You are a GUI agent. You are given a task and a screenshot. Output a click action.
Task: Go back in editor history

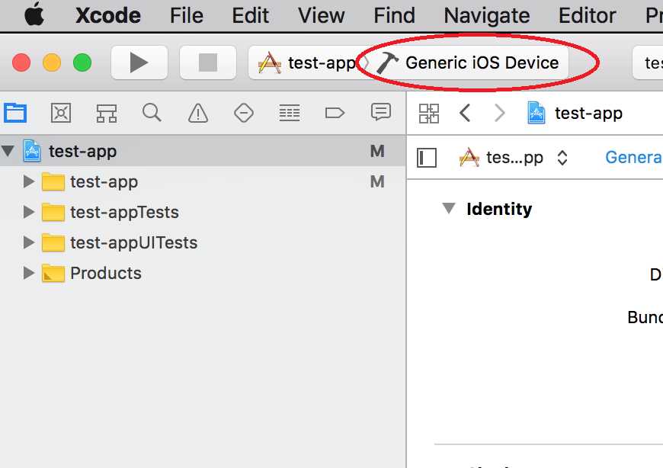coord(465,113)
